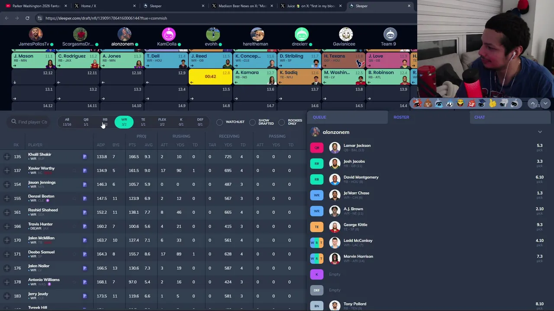554x311 pixels.
Task: Filter players by All positions
Action: [67, 122]
